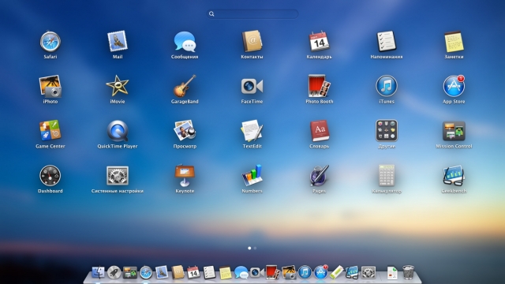Open the Contacts book in the Dock
505x284 pixels.
178,272
